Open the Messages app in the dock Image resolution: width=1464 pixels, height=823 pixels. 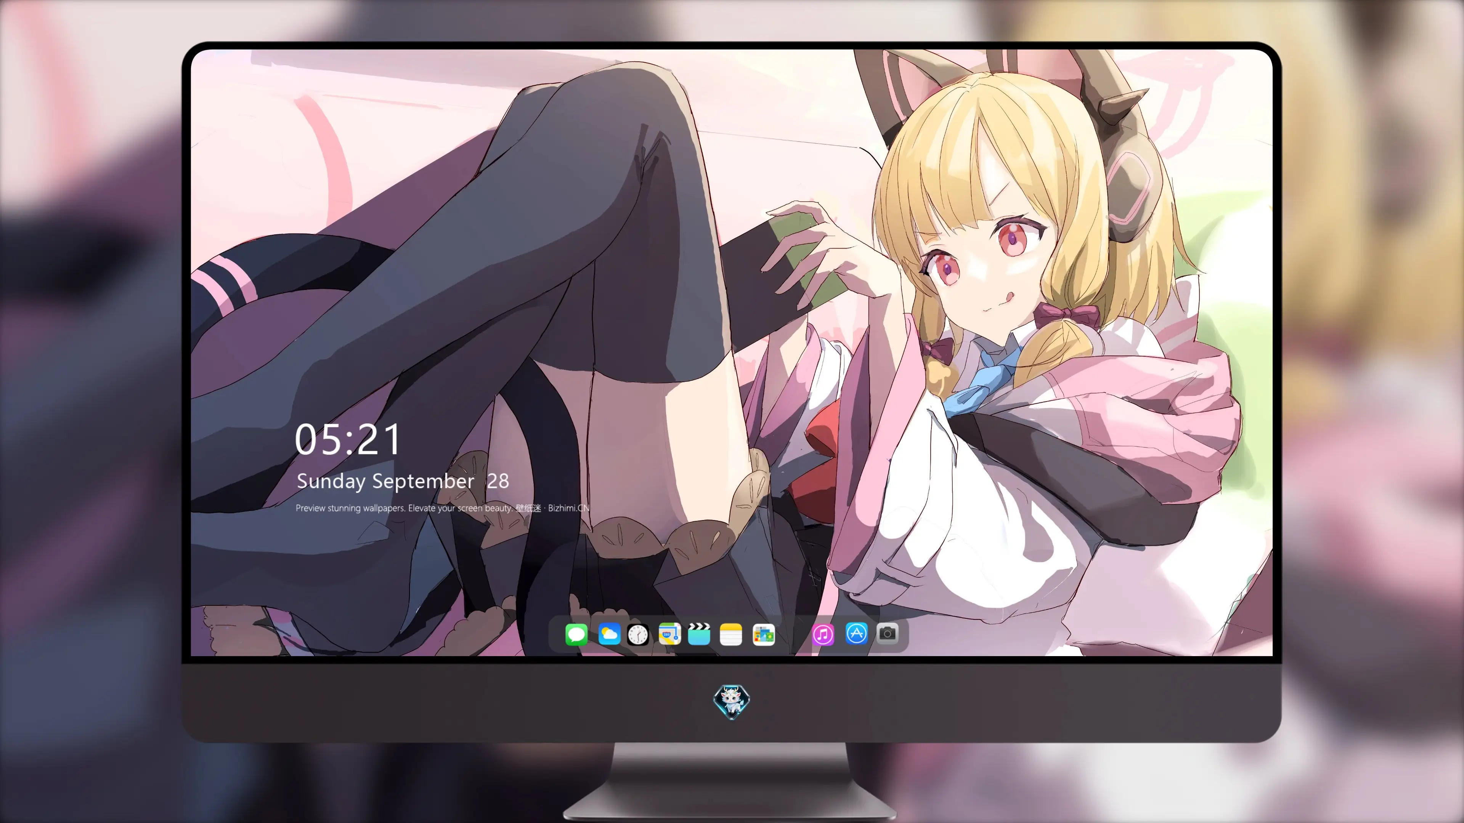pyautogui.click(x=576, y=634)
